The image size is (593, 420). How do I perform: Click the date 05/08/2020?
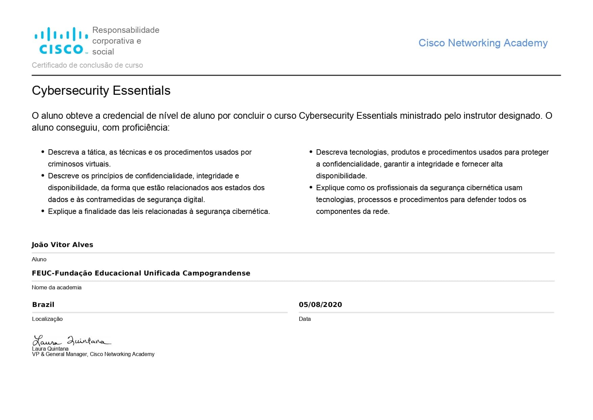pyautogui.click(x=320, y=305)
